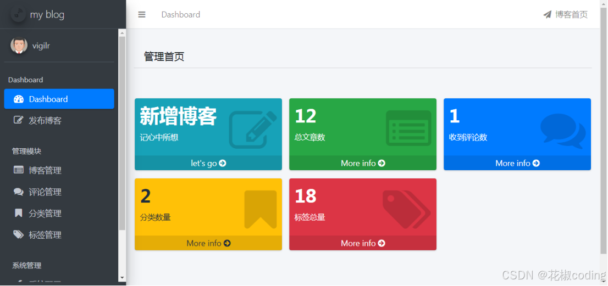Click the tags icon beside 标签管理
Image resolution: width=608 pixels, height=286 pixels.
(x=19, y=234)
